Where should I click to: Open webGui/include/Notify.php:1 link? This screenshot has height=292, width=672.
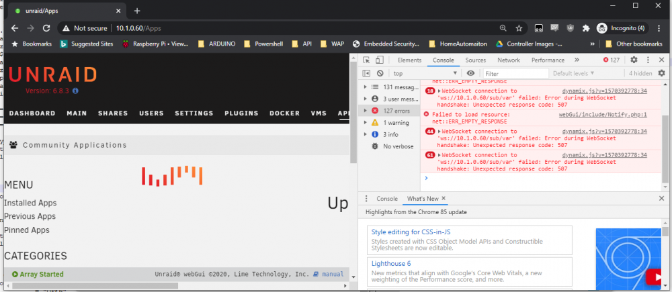tap(603, 114)
